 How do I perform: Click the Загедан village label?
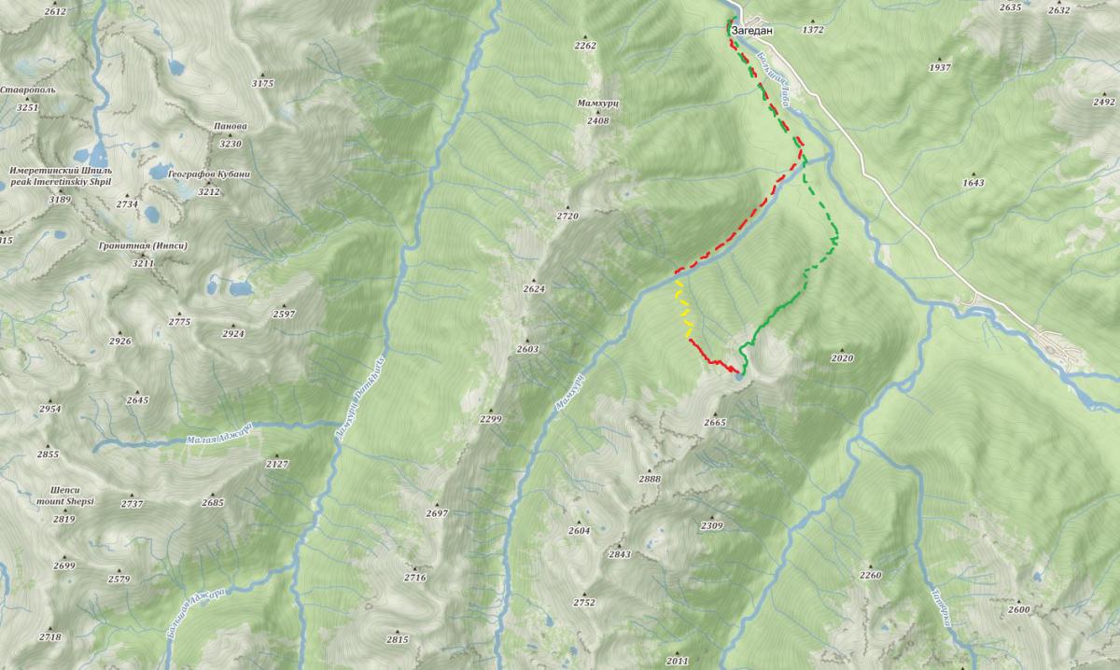click(752, 30)
